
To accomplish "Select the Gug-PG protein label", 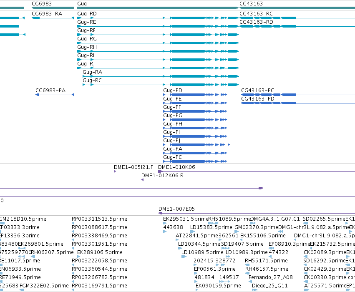I will 173,116.
